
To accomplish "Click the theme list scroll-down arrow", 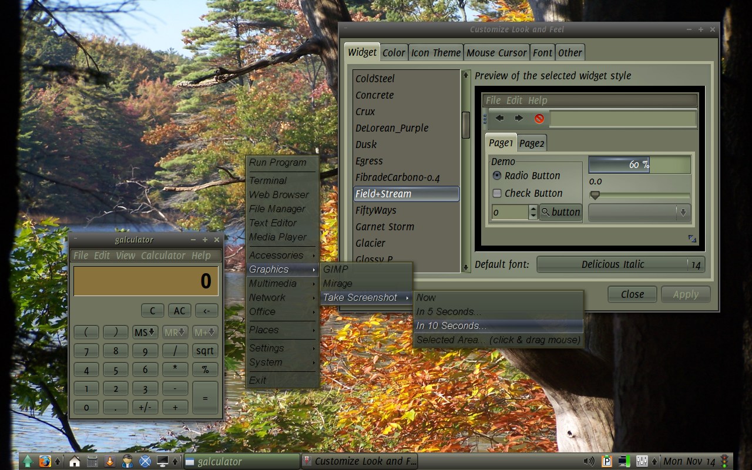I will pyautogui.click(x=466, y=268).
